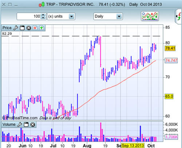Viewport: 182px width, 148px height.
Task: Click the 4,000K volume axis label
Action: [171, 130]
